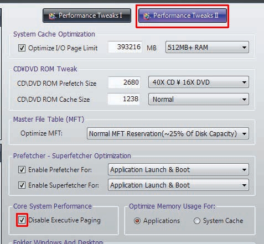
Task: Uncheck Disable Executive Paging checkbox
Action: [x=22, y=220]
